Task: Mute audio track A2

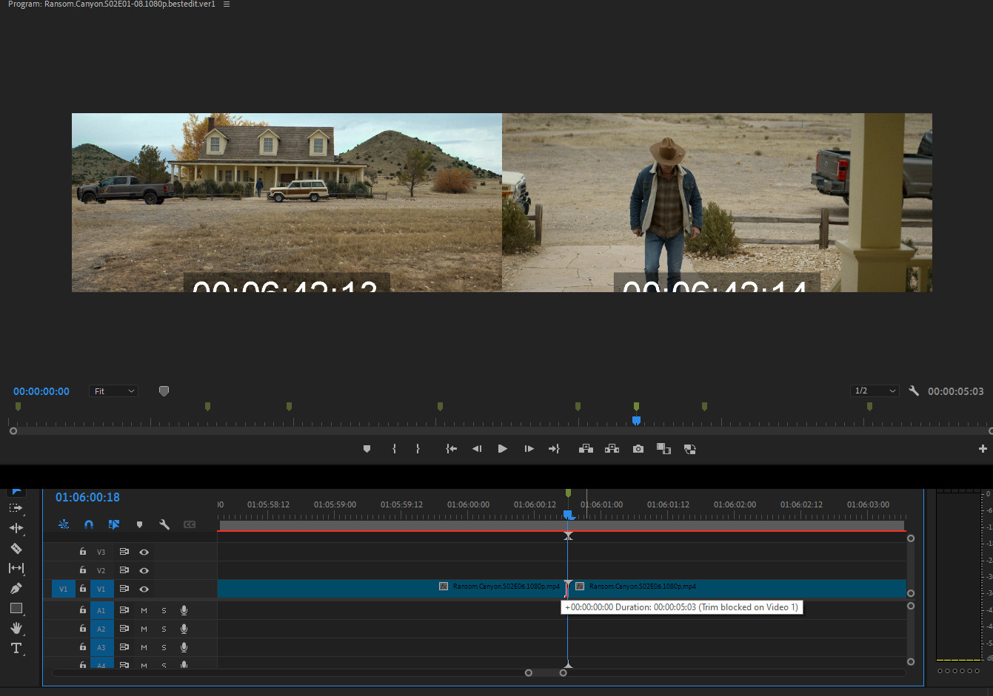Action: pyautogui.click(x=144, y=629)
